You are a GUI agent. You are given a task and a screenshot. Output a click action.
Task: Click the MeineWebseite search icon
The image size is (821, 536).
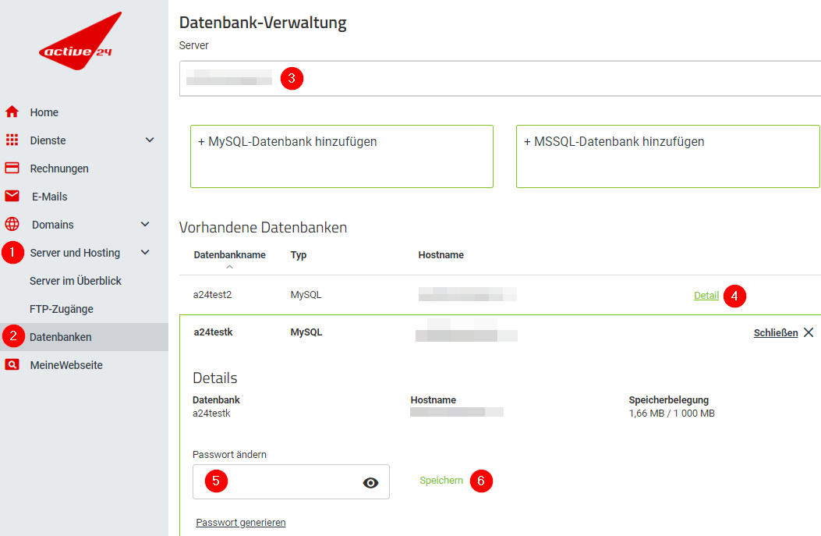click(x=12, y=365)
